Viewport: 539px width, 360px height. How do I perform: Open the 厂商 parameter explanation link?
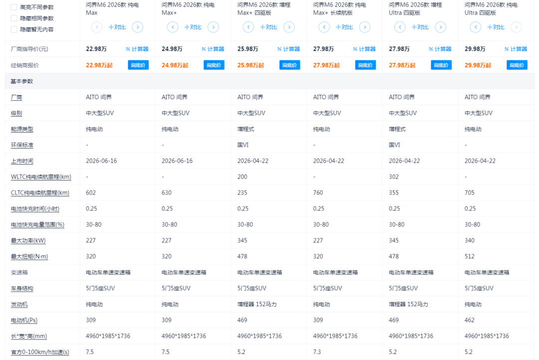(16, 97)
